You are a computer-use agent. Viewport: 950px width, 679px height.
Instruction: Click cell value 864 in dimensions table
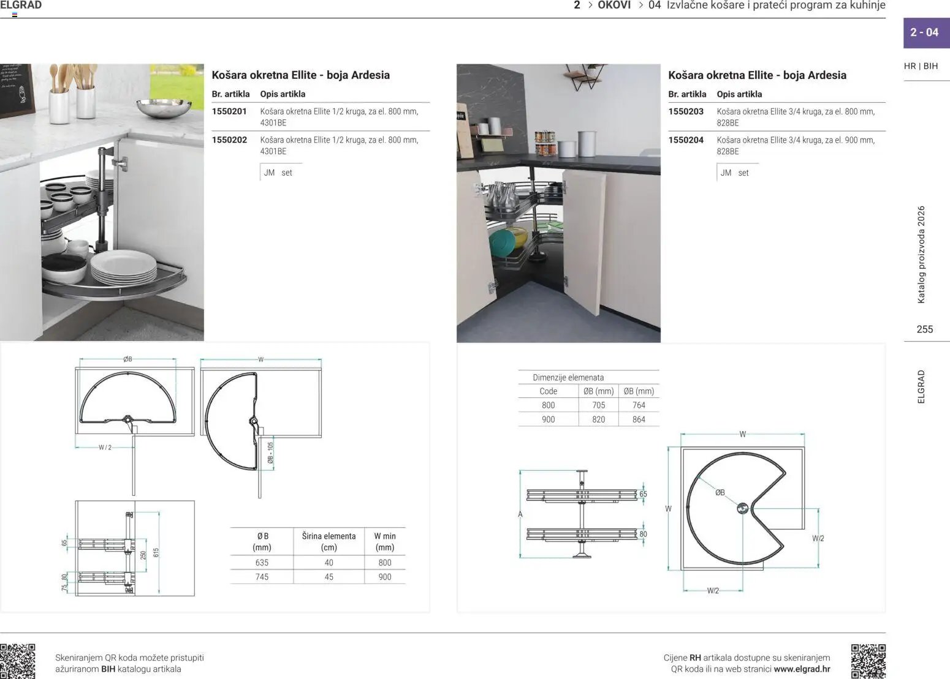coord(639,419)
